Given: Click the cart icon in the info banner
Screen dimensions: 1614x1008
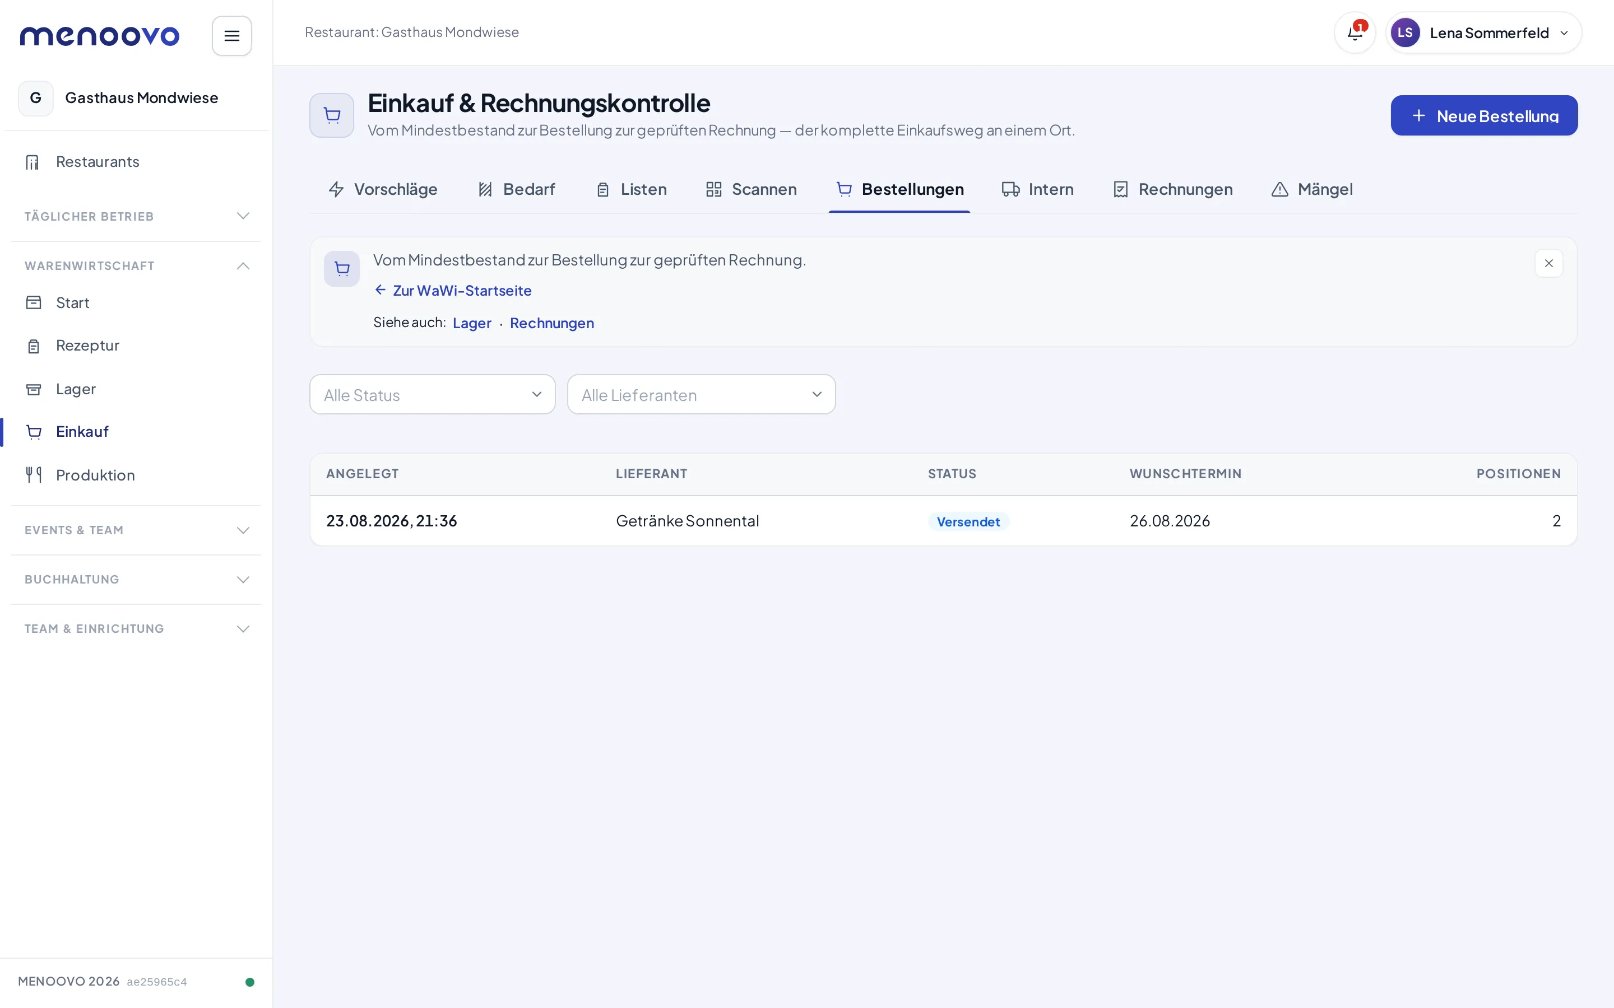Looking at the screenshot, I should [341, 269].
